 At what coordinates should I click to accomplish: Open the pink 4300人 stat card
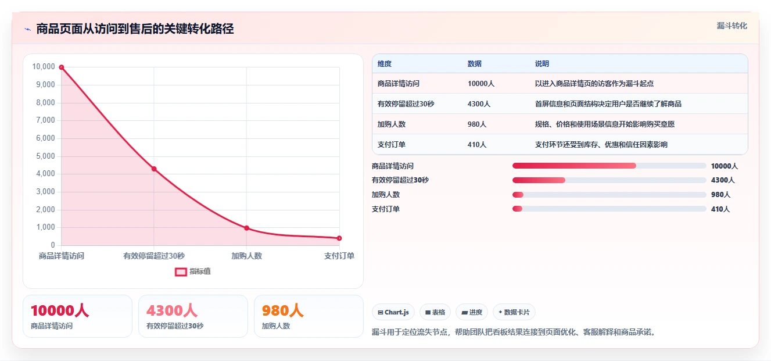coord(193,316)
